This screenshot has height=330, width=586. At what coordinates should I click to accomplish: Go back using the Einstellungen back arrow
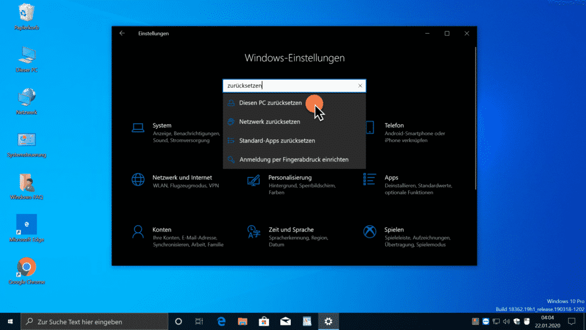(122, 33)
